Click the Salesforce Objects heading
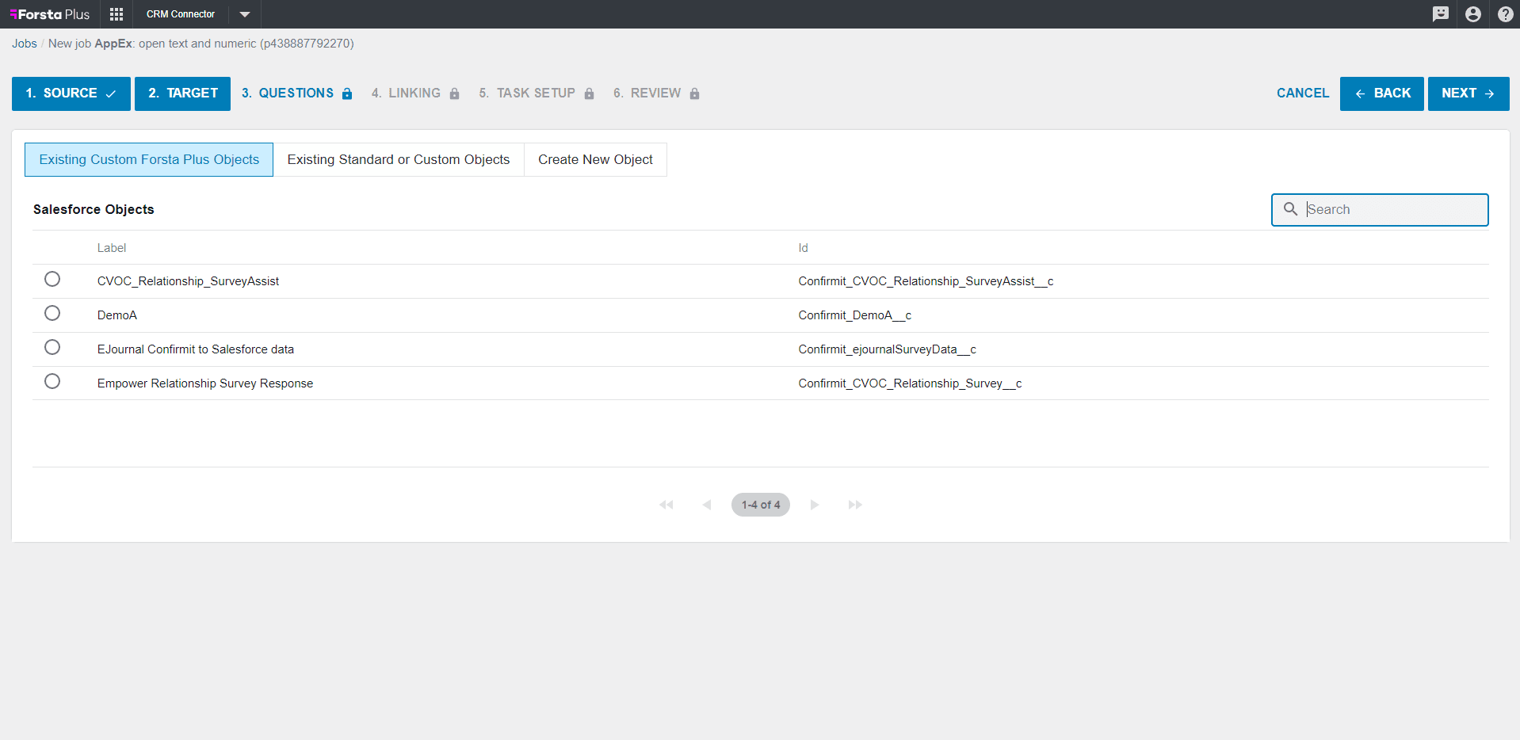The height and width of the screenshot is (740, 1520). pos(94,209)
